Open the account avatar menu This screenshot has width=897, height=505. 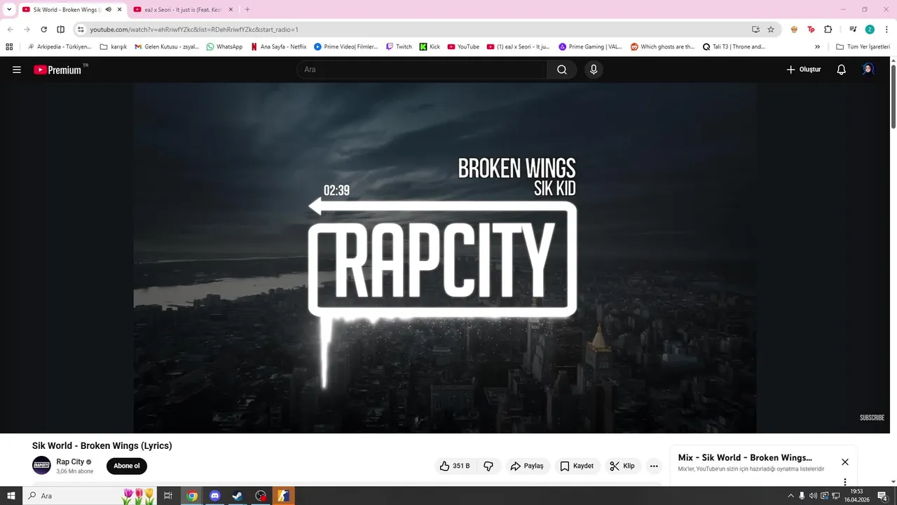[x=868, y=69]
